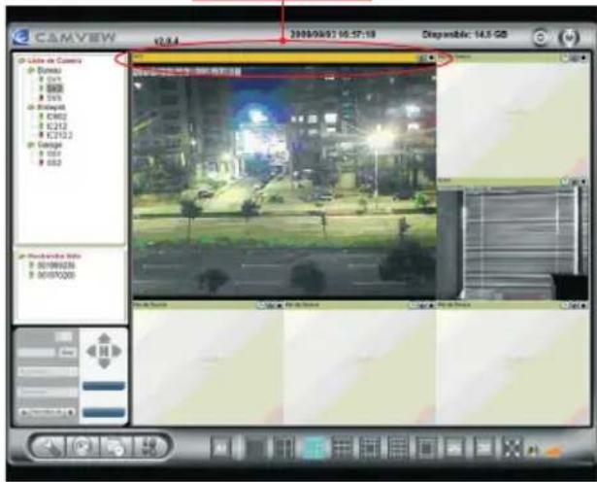Screen dimensions: 597x482
Task: Pan camera left with PTZ arrow
Action: [x=91, y=351]
